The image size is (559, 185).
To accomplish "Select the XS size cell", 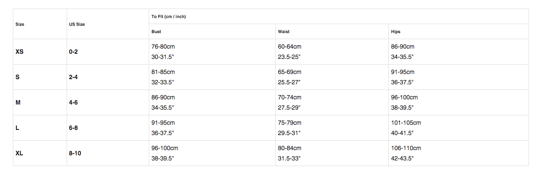I will click(19, 52).
